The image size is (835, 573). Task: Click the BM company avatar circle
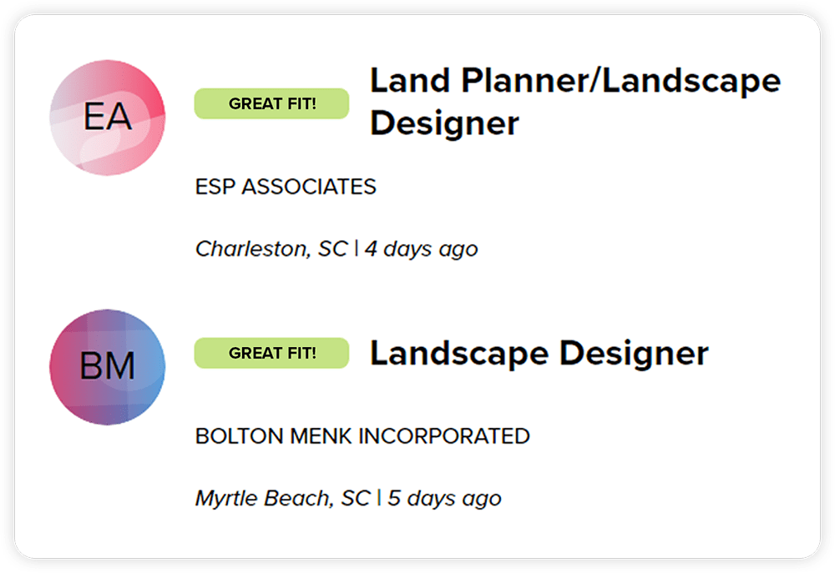[108, 367]
